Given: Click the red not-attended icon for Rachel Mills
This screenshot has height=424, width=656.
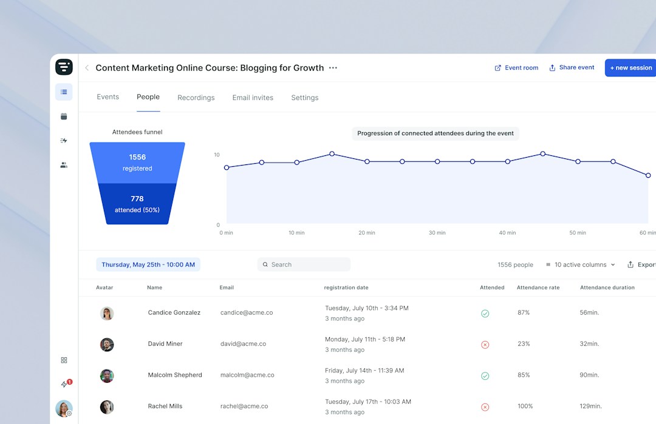Looking at the screenshot, I should [x=485, y=407].
